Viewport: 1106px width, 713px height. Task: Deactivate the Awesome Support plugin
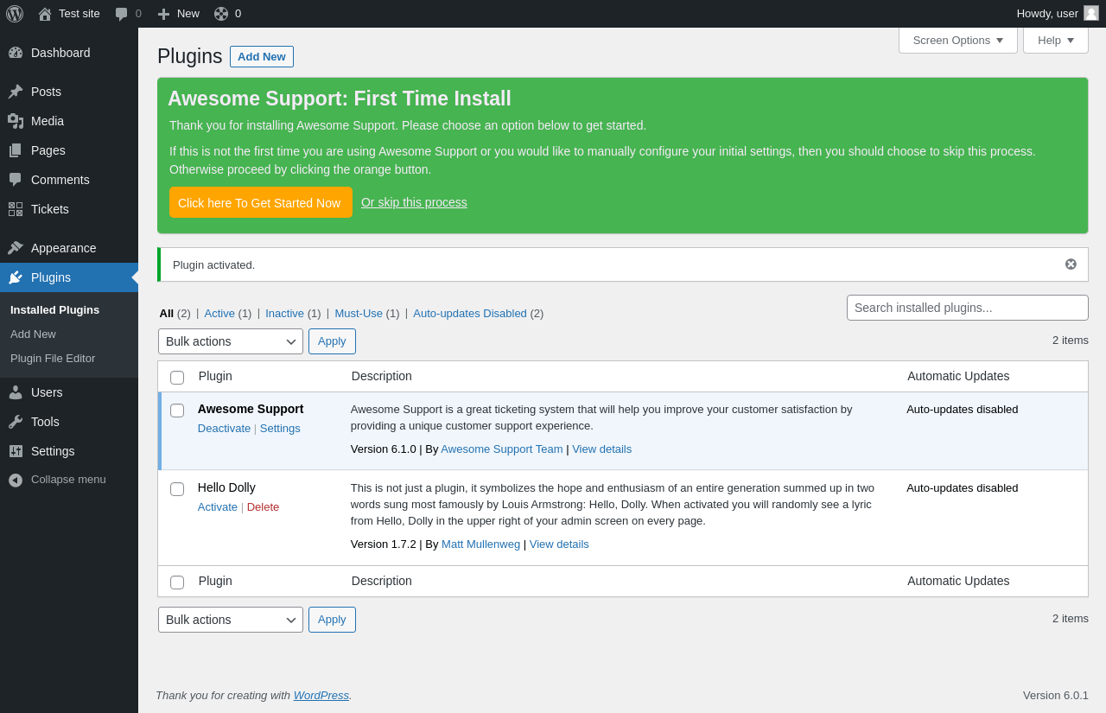[x=224, y=428]
